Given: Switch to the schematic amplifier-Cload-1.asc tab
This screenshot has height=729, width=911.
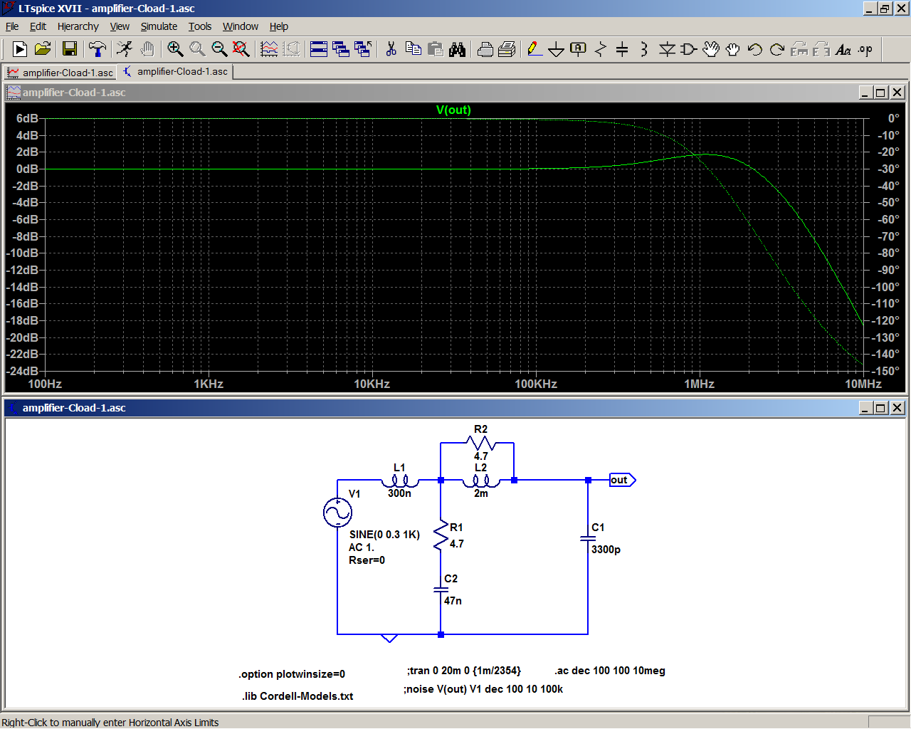Looking at the screenshot, I should pos(175,72).
